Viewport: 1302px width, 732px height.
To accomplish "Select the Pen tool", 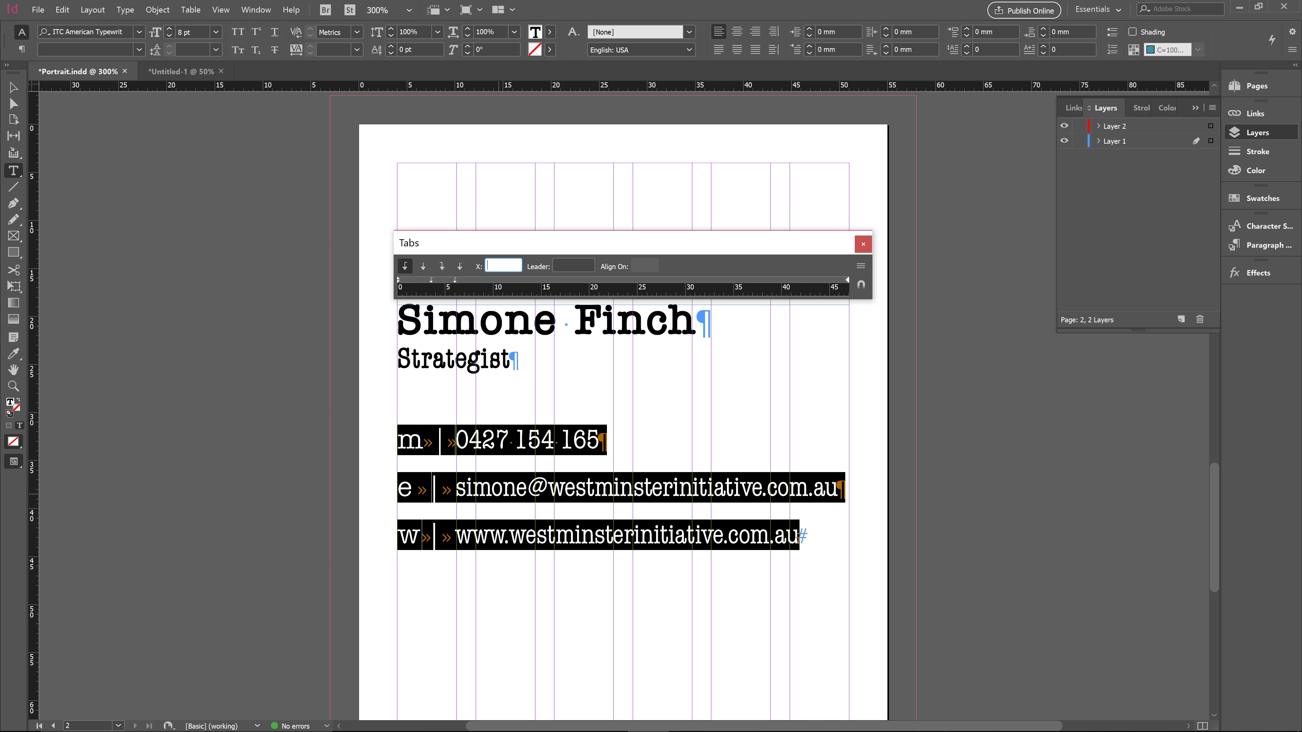I will point(13,203).
